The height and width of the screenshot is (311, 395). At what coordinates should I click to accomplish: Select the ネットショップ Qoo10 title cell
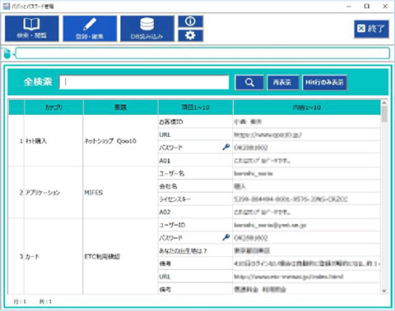120,141
